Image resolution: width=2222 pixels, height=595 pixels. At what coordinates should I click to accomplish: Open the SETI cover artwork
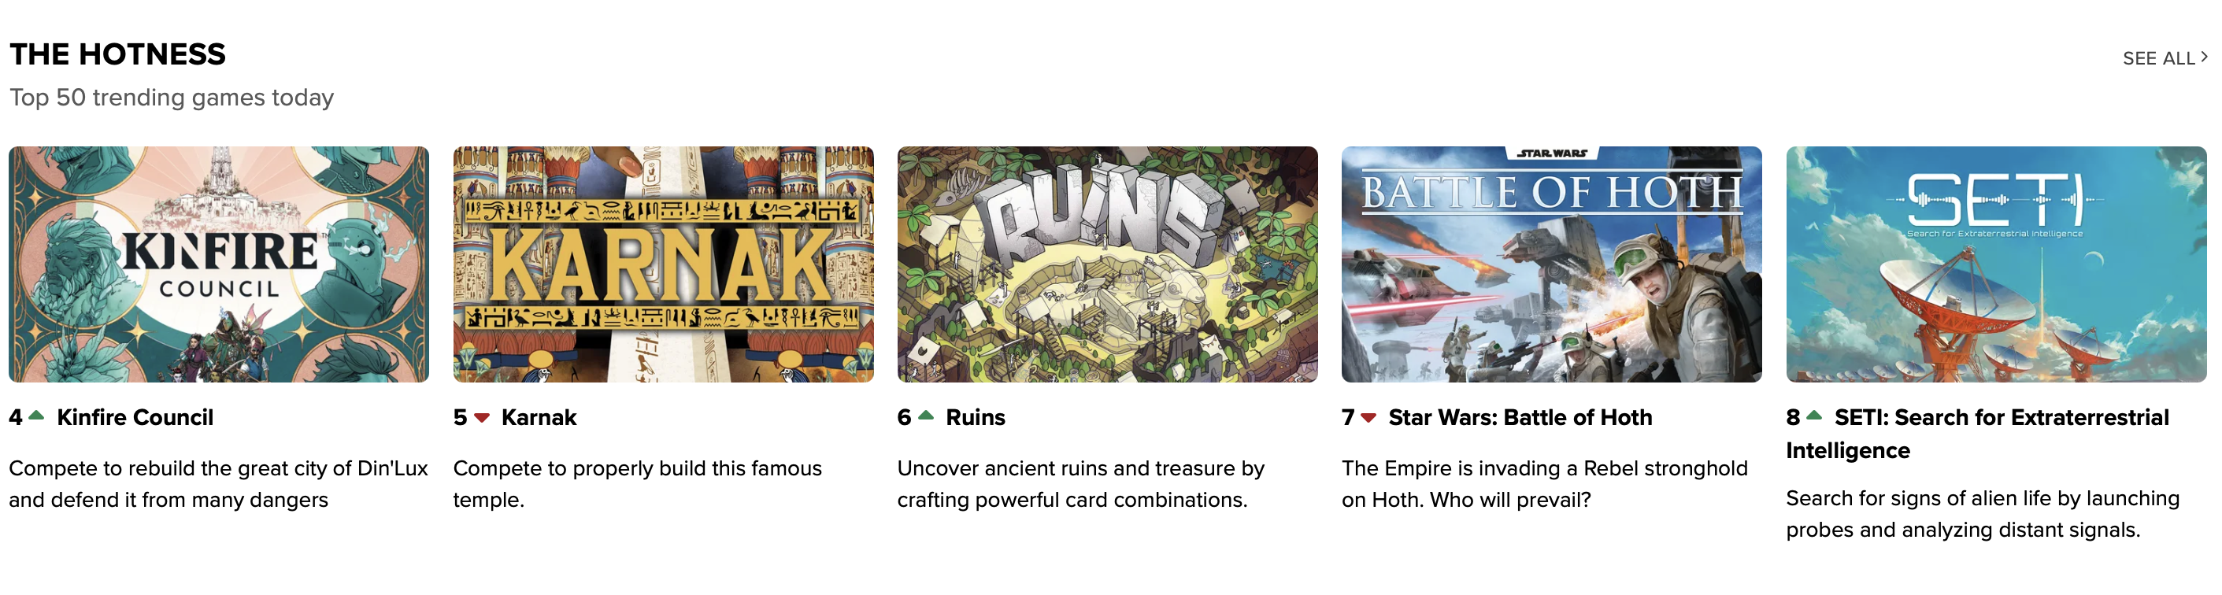coord(1996,264)
